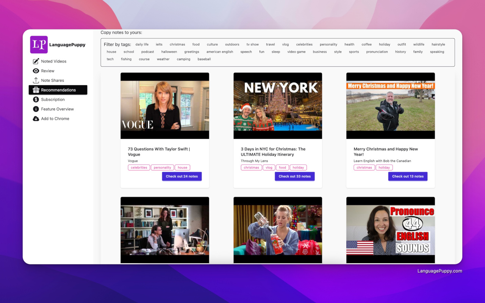This screenshot has width=485, height=303.
Task: Open Noted Videos via its pencil icon
Action: [36, 61]
